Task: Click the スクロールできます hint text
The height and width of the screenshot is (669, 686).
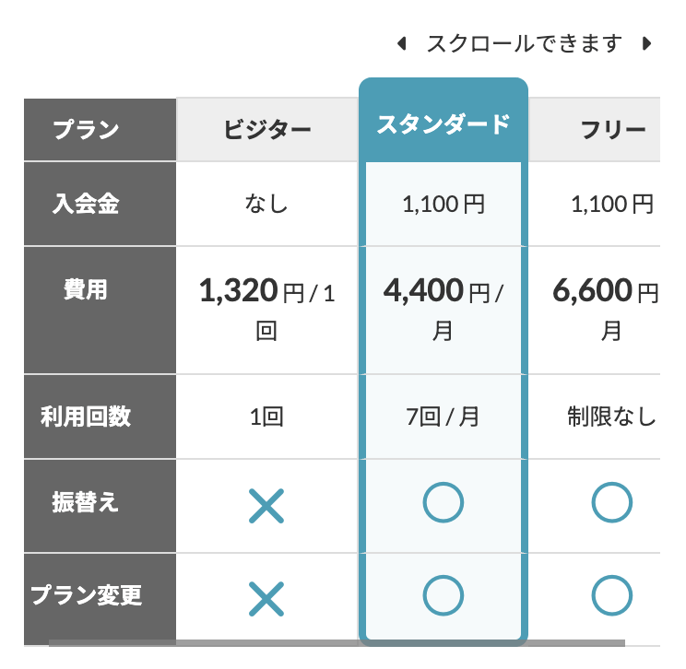Action: click(524, 43)
